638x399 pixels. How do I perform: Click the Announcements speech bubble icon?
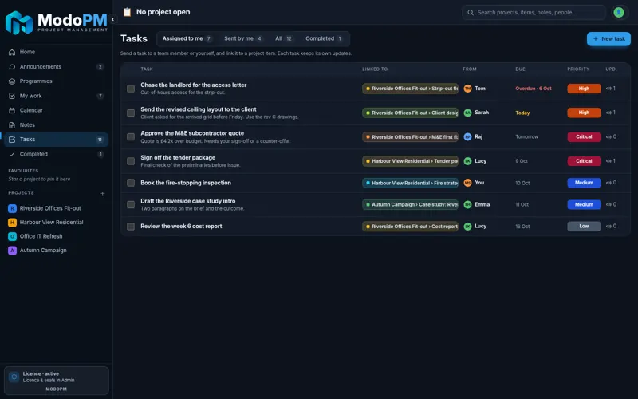pos(12,67)
